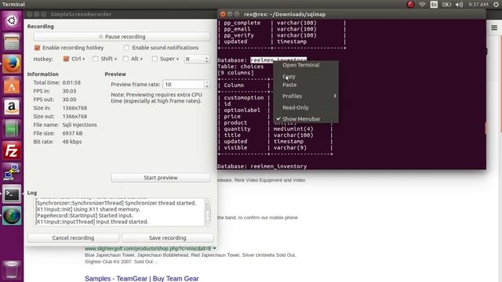The height and width of the screenshot is (282, 502).
Task: Click 'customoption' column row in terminal
Action: [244, 97]
